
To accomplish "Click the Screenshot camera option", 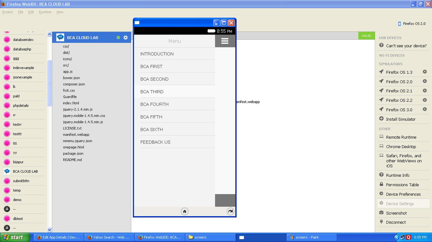I will tap(396, 213).
